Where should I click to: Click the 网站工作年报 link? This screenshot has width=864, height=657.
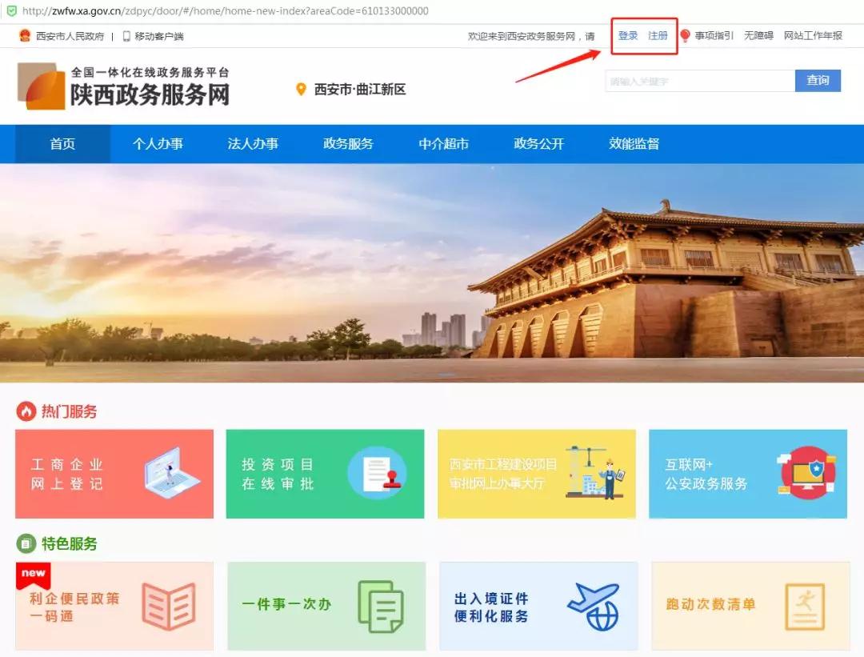tap(813, 36)
